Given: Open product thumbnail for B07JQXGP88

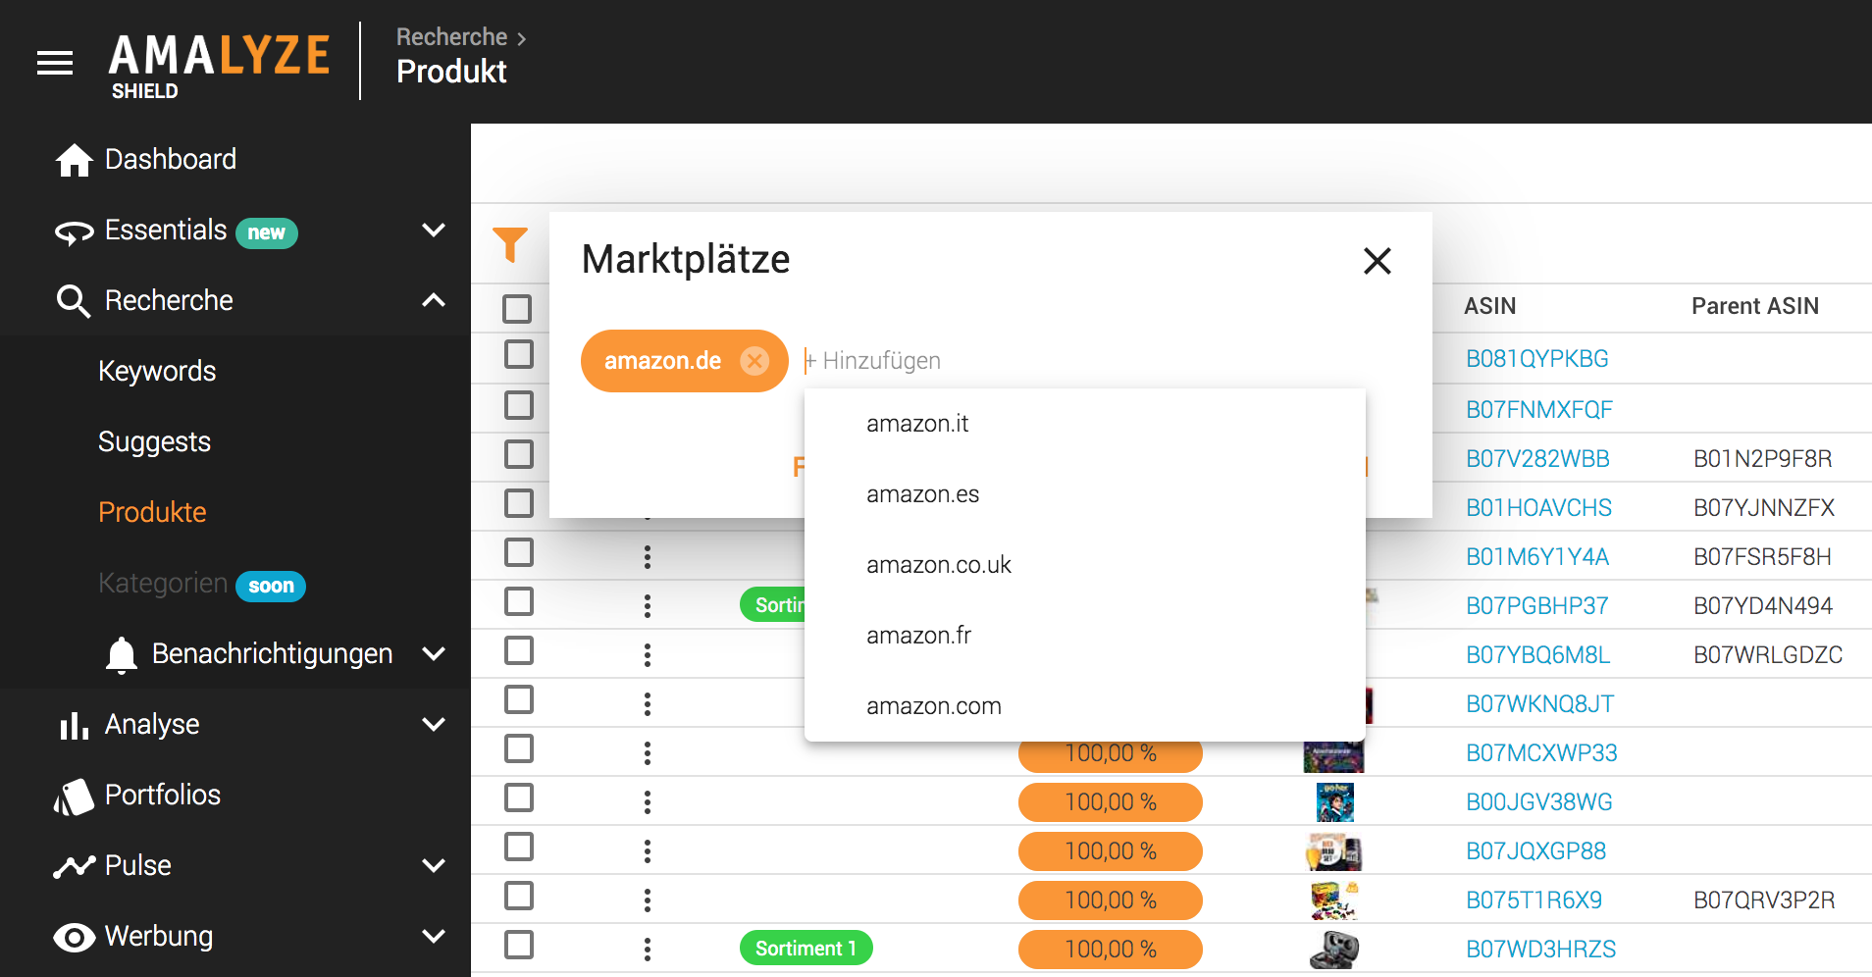Looking at the screenshot, I should (x=1334, y=851).
